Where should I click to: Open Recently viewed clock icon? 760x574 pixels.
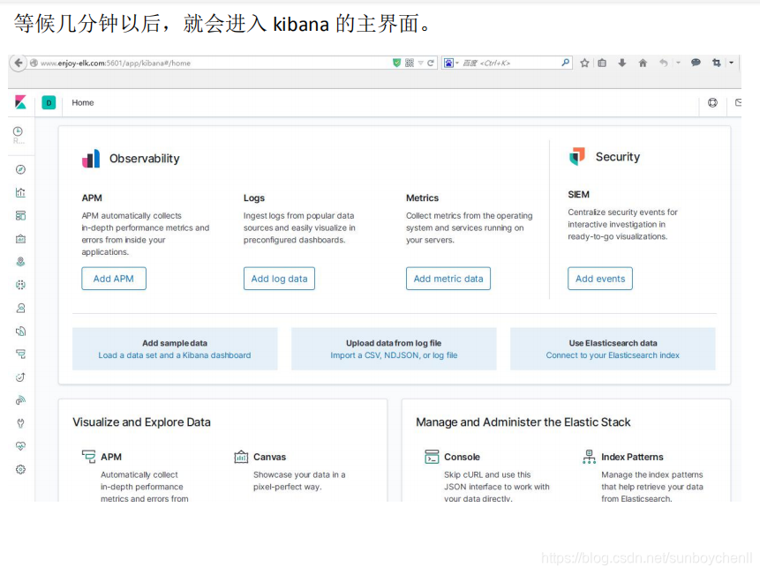click(x=18, y=131)
